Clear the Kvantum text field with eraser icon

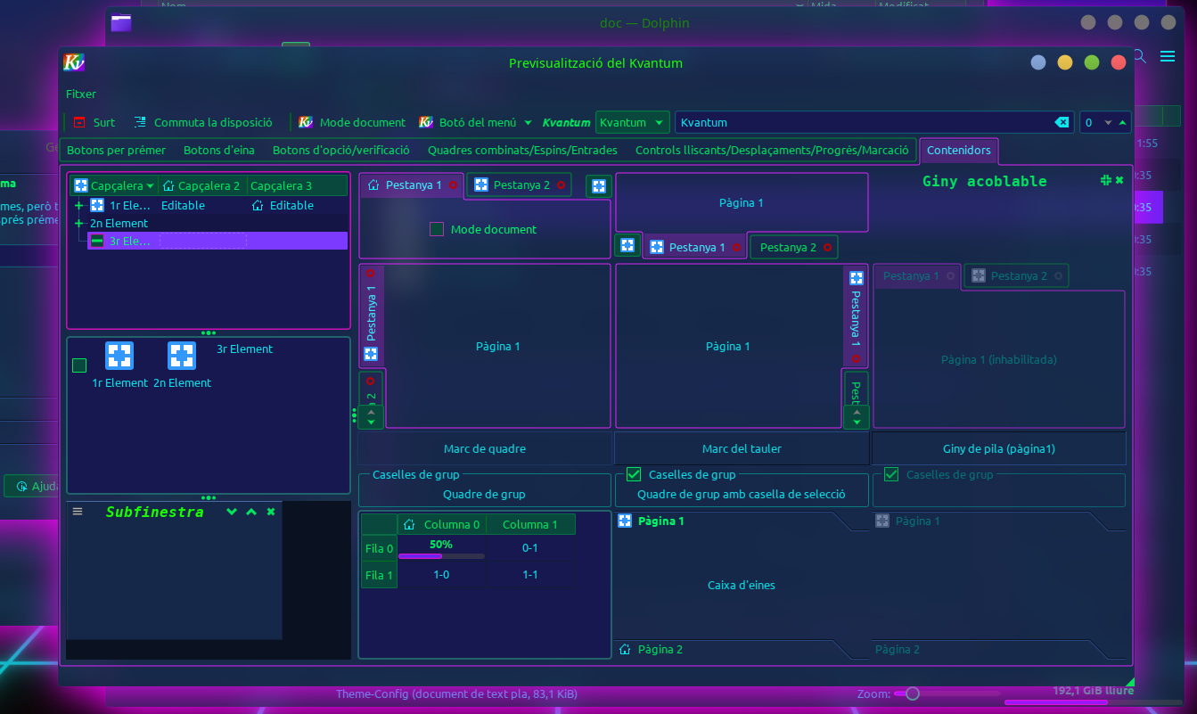click(1062, 122)
